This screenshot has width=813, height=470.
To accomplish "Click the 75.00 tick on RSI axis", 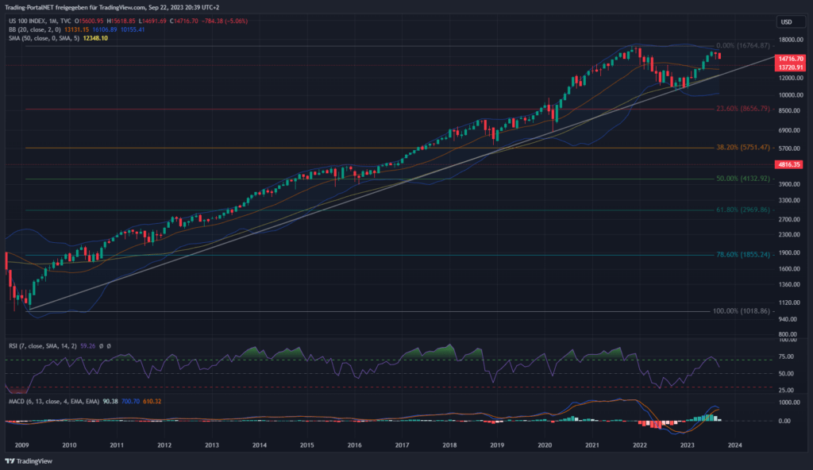I will pyautogui.click(x=786, y=357).
